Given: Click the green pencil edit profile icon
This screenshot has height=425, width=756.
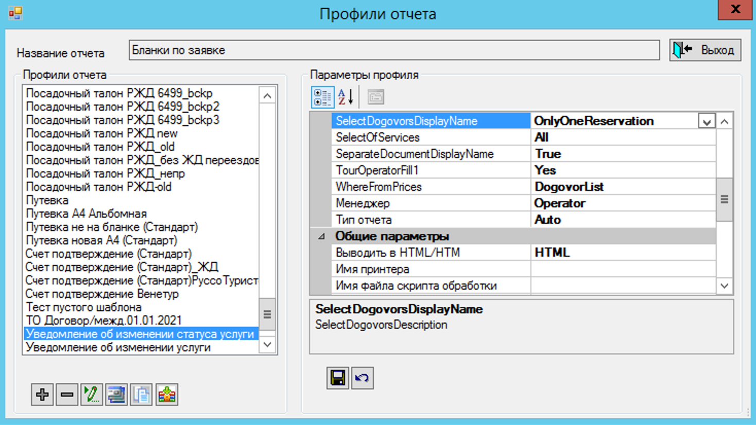Looking at the screenshot, I should coord(92,395).
